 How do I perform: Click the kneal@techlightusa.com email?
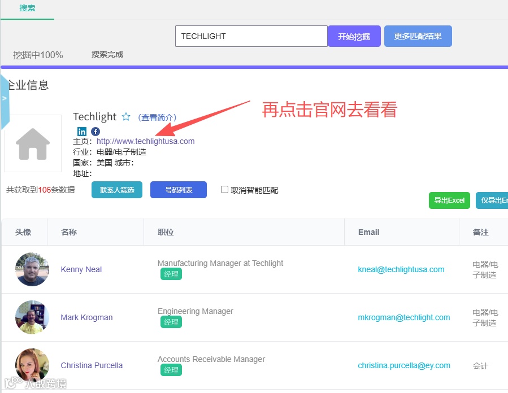401,269
